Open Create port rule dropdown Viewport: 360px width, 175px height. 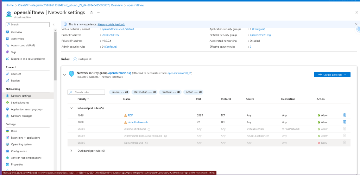(332, 75)
